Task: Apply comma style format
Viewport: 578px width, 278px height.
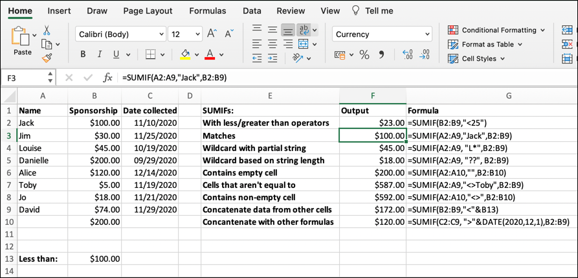Action: [381, 54]
